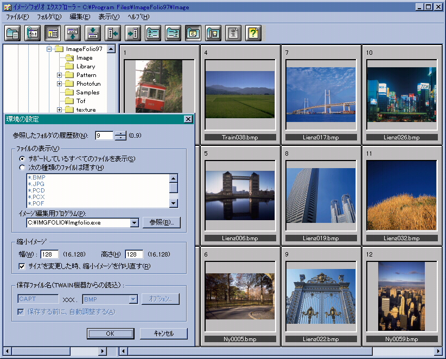This screenshot has width=446, height=359.
Task: Click the 参照(B)... browse button
Action: (x=161, y=223)
